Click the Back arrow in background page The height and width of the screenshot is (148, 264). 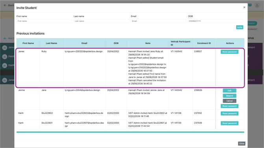pyautogui.click(x=5, y=5)
